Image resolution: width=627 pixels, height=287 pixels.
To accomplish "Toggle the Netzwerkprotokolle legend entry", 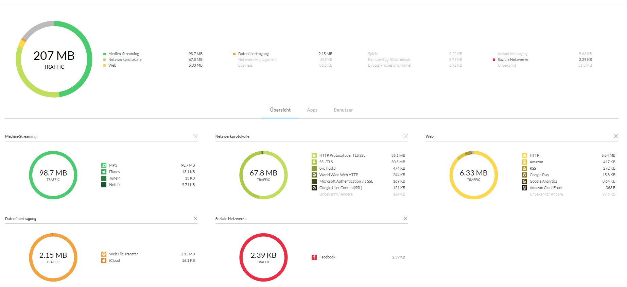I will click(125, 60).
